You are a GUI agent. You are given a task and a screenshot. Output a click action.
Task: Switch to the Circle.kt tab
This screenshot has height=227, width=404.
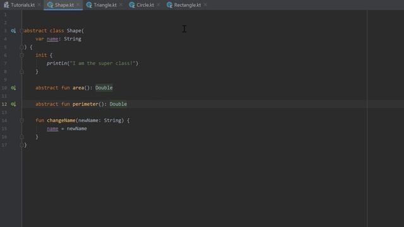(x=145, y=5)
